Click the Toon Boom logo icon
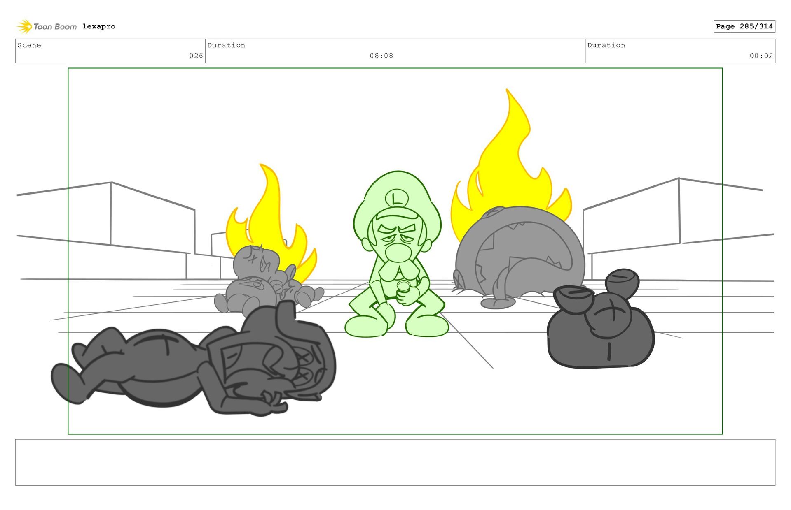 [25, 26]
